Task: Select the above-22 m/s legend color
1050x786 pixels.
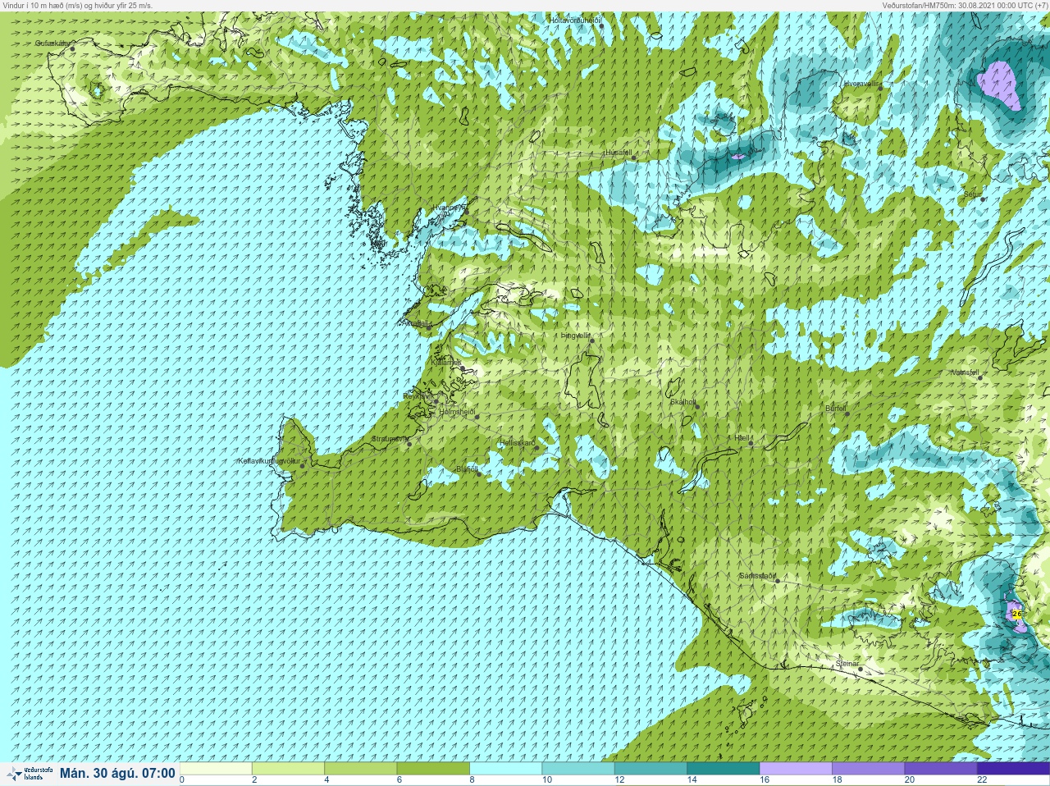Action: 1013,769
